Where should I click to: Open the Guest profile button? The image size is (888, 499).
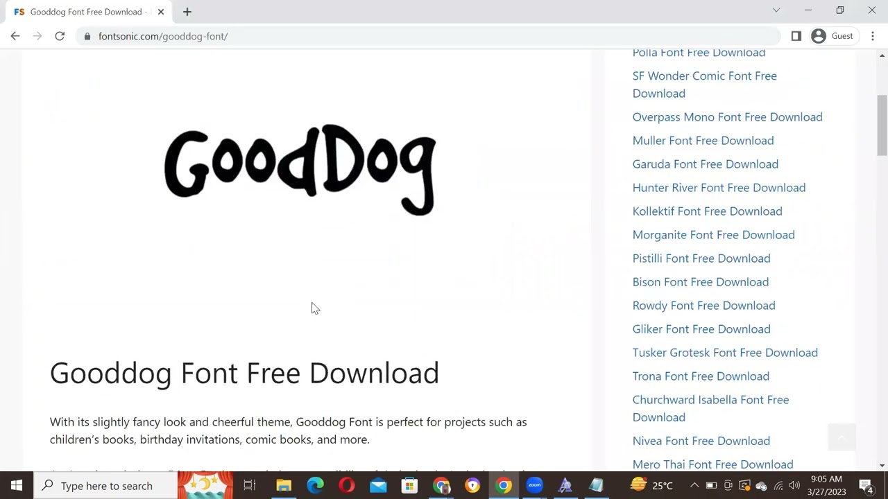coord(832,36)
